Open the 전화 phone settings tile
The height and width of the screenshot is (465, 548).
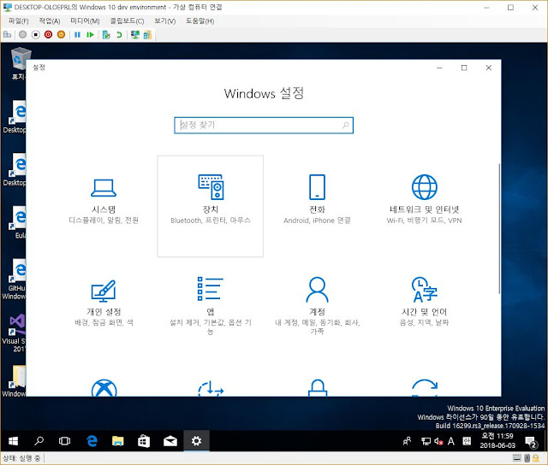point(317,206)
